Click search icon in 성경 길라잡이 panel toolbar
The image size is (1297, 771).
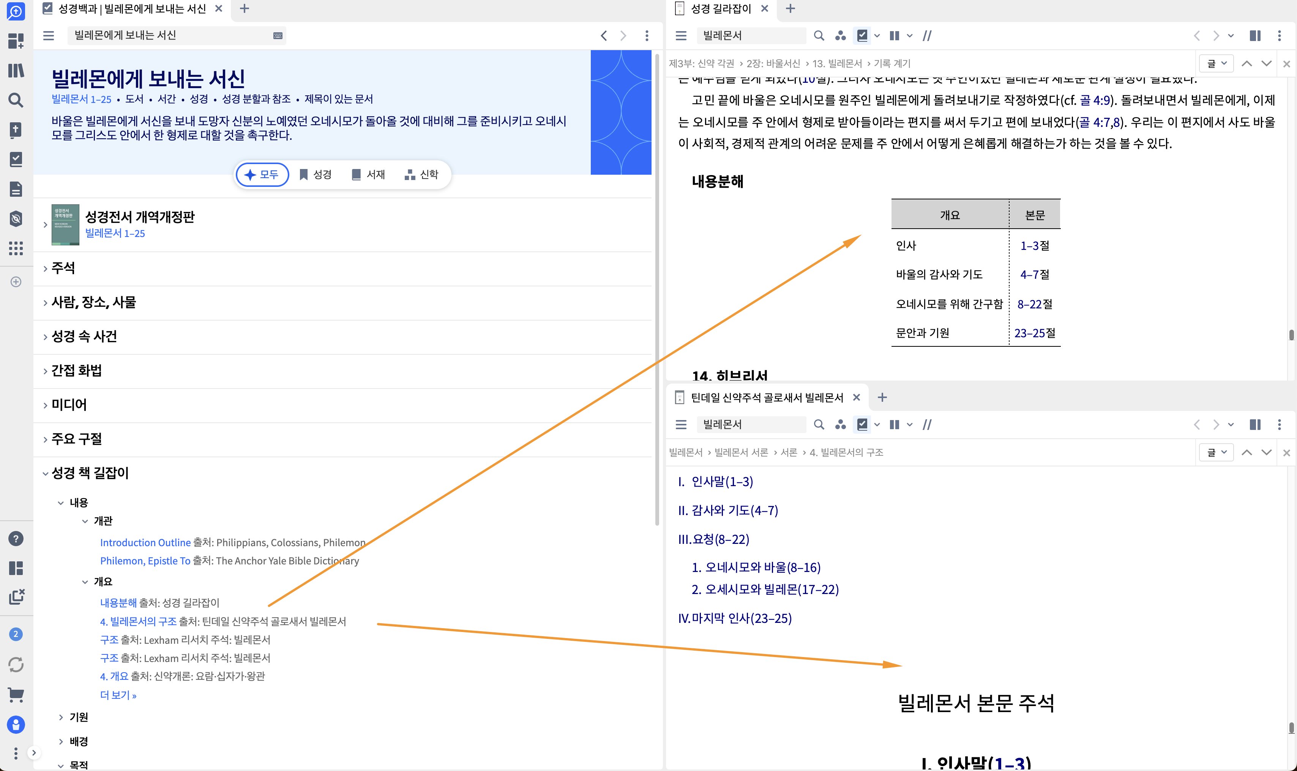819,35
